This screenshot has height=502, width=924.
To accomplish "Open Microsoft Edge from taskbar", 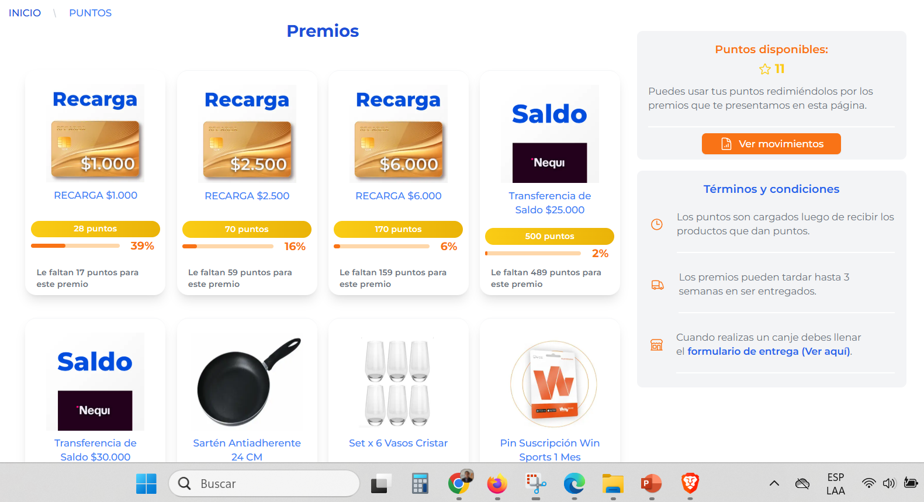I will (x=574, y=483).
